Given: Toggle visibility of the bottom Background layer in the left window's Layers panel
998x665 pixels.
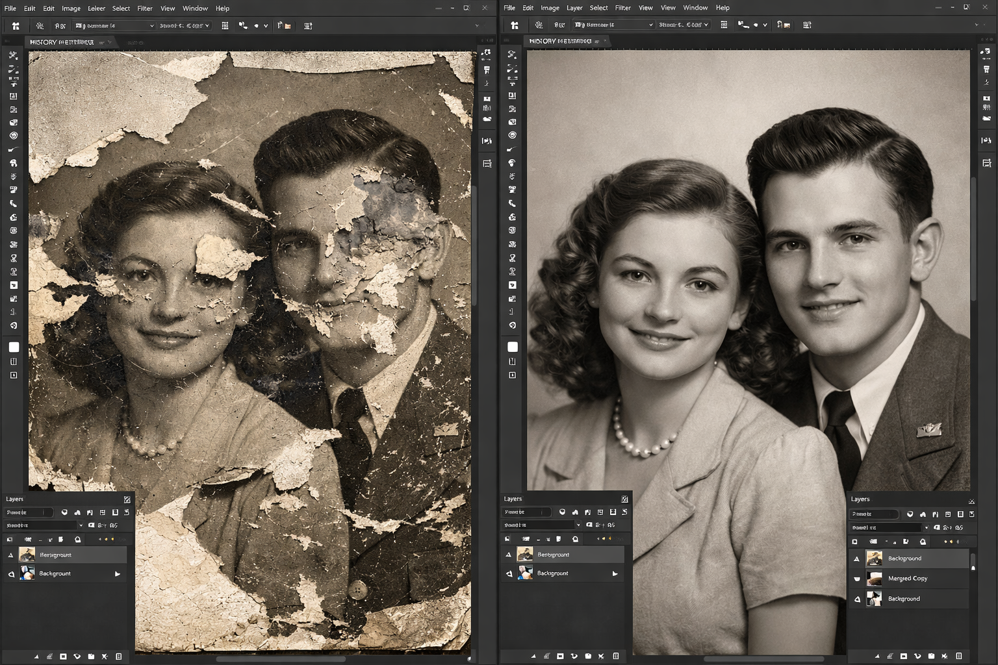Looking at the screenshot, I should point(11,574).
